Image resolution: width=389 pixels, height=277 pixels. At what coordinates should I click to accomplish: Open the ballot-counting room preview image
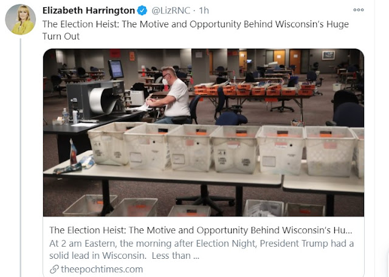204,132
